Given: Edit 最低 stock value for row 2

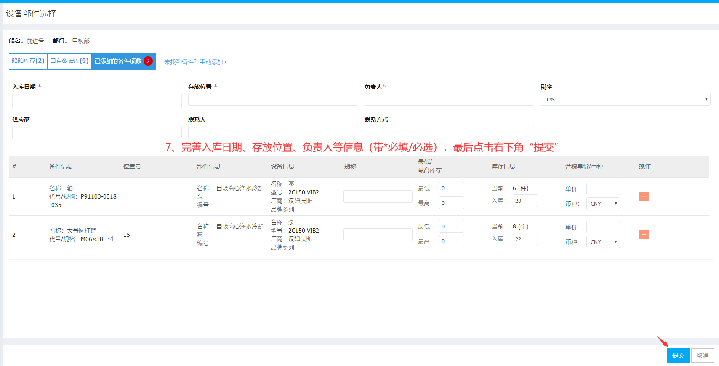Looking at the screenshot, I should 451,226.
